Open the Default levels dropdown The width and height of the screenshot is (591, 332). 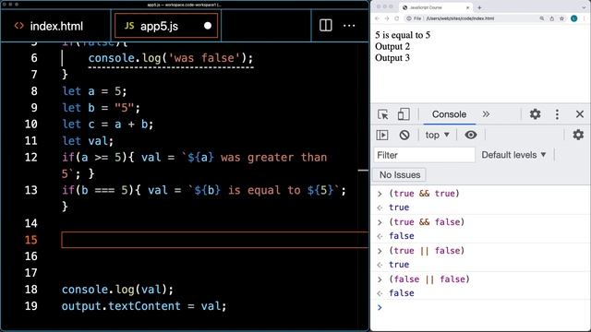pyautogui.click(x=513, y=155)
